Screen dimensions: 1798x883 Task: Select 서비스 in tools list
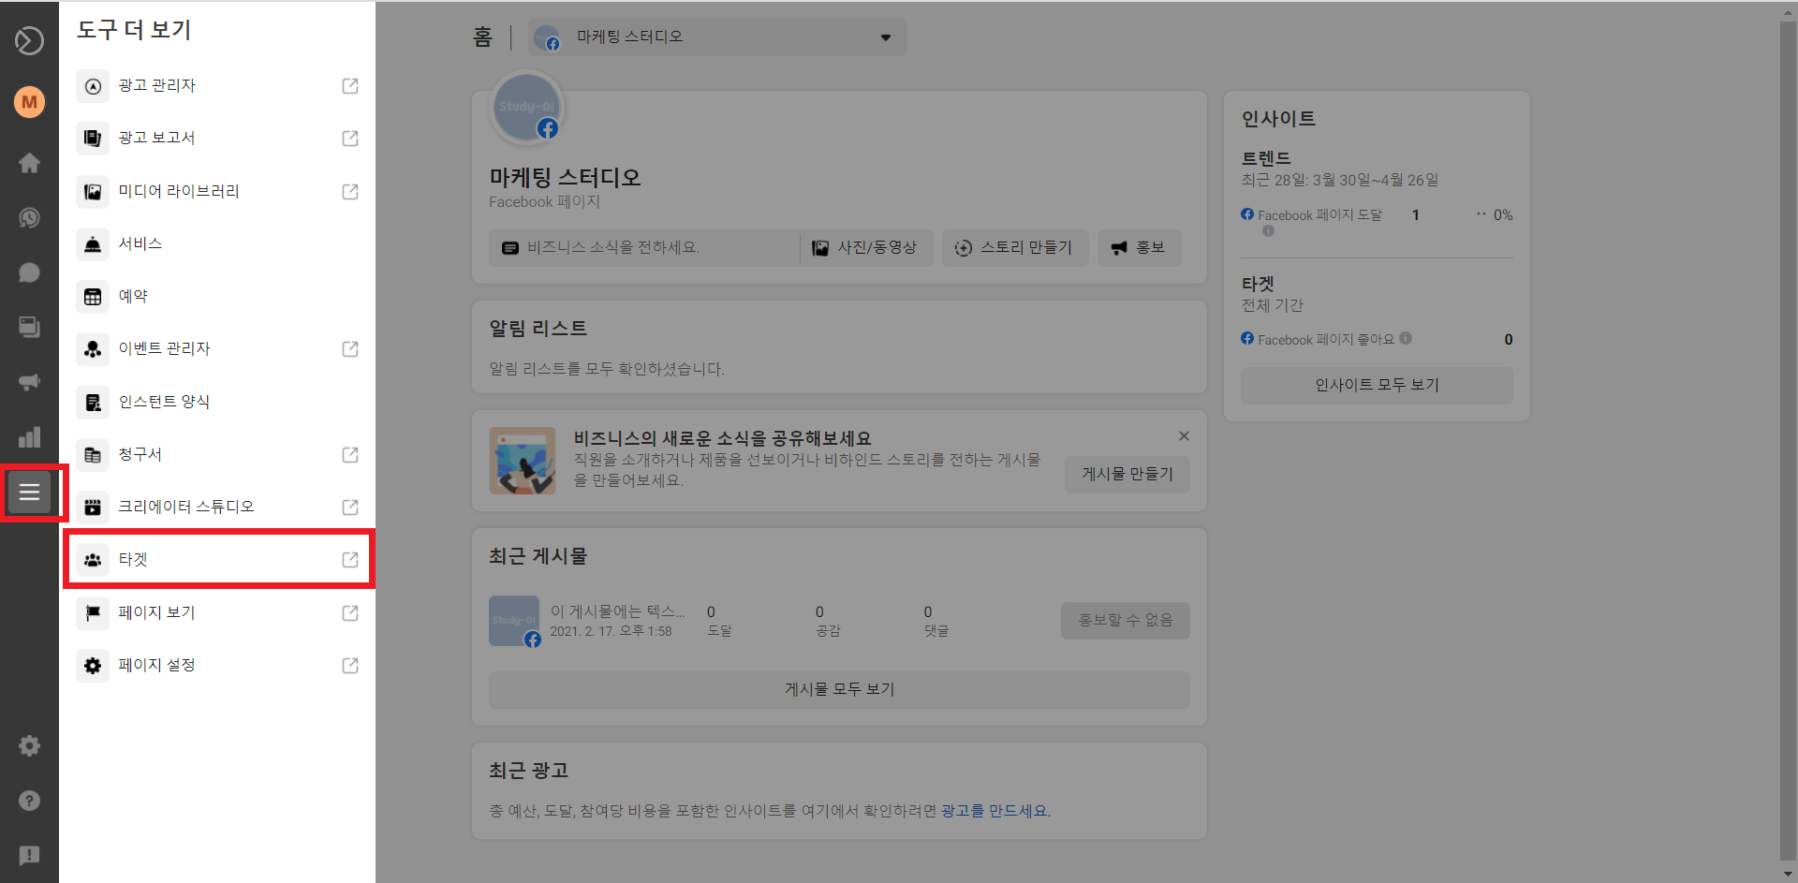point(217,243)
